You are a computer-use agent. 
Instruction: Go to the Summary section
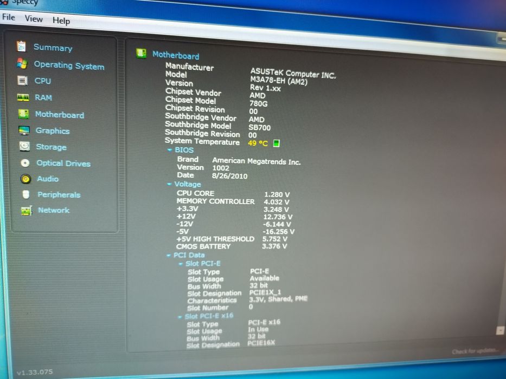click(x=53, y=48)
